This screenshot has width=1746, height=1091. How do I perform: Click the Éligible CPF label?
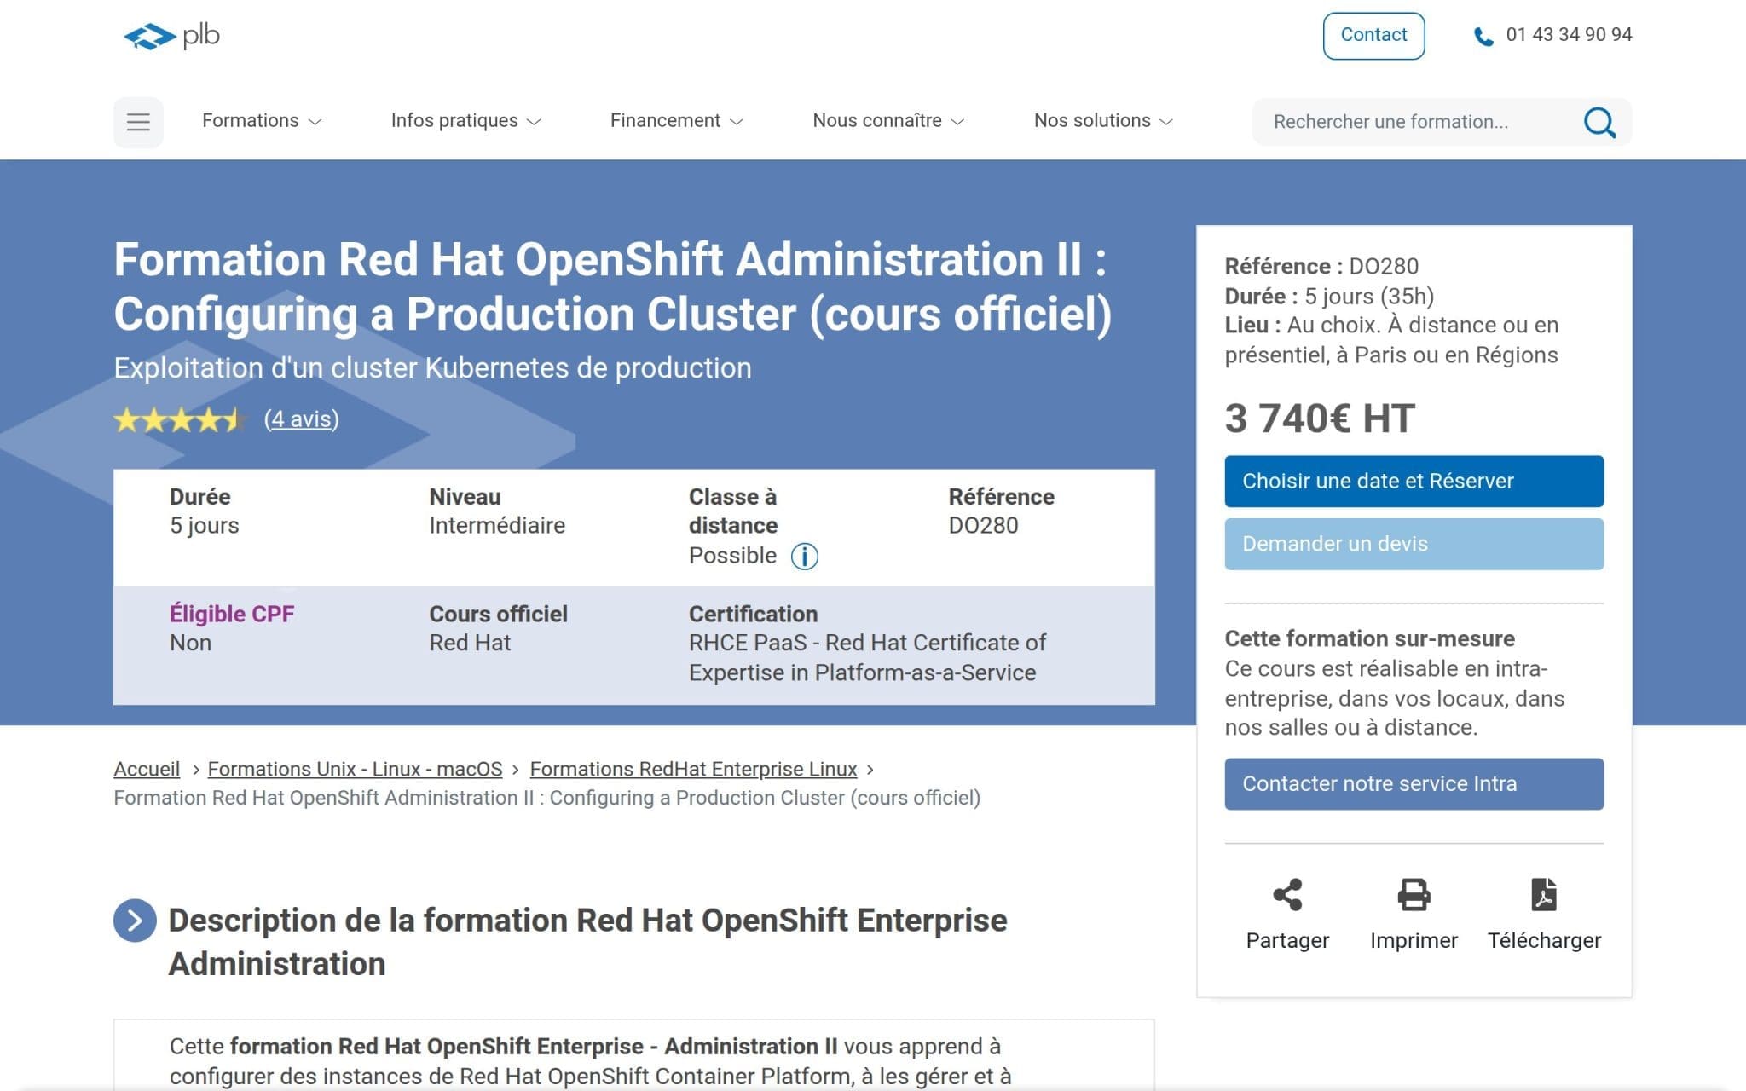point(232,614)
